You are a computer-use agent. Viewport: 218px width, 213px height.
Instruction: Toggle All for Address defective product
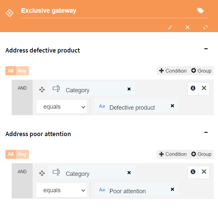tap(11, 71)
